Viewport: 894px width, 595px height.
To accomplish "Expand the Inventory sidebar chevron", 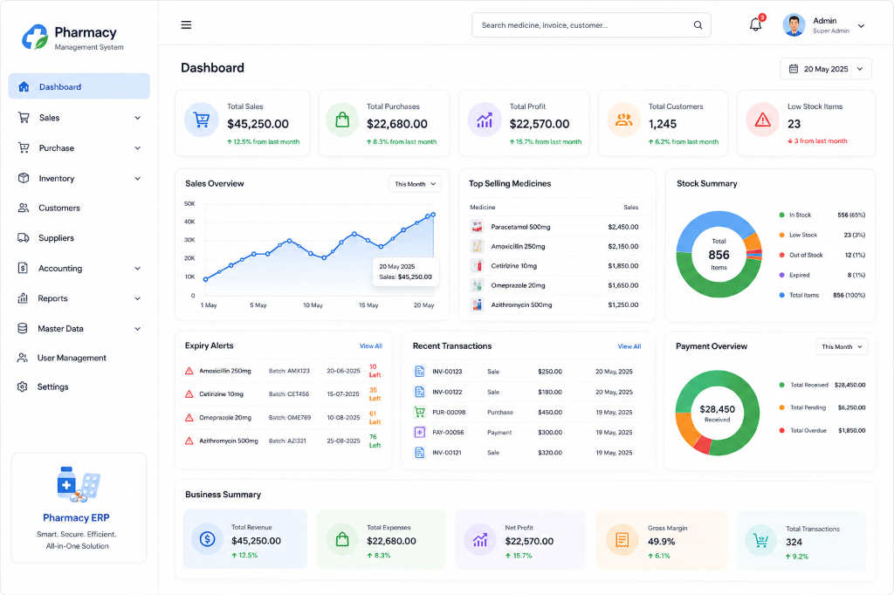I will 137,178.
